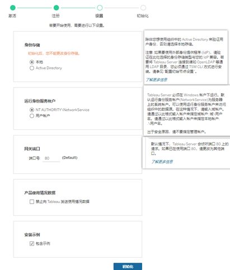230x270 pixels.
Task: Open 了解更多信息 link in gateway port help
Action: pyautogui.click(x=162, y=162)
